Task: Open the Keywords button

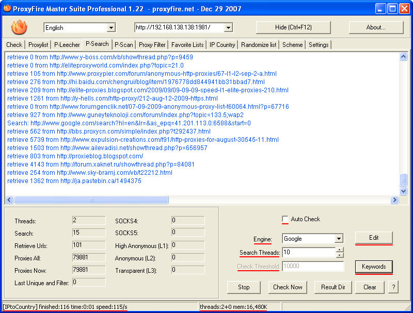Action: 374,267
